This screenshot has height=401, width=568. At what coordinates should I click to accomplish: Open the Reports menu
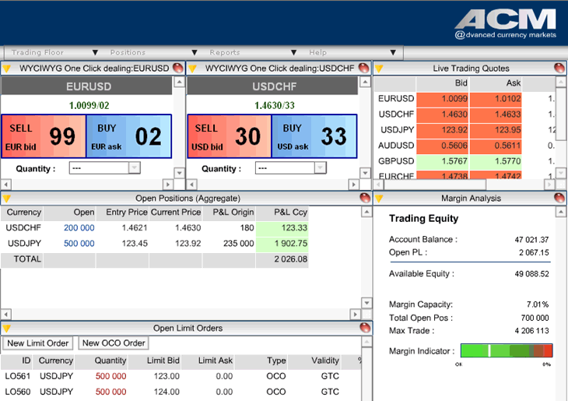253,53
